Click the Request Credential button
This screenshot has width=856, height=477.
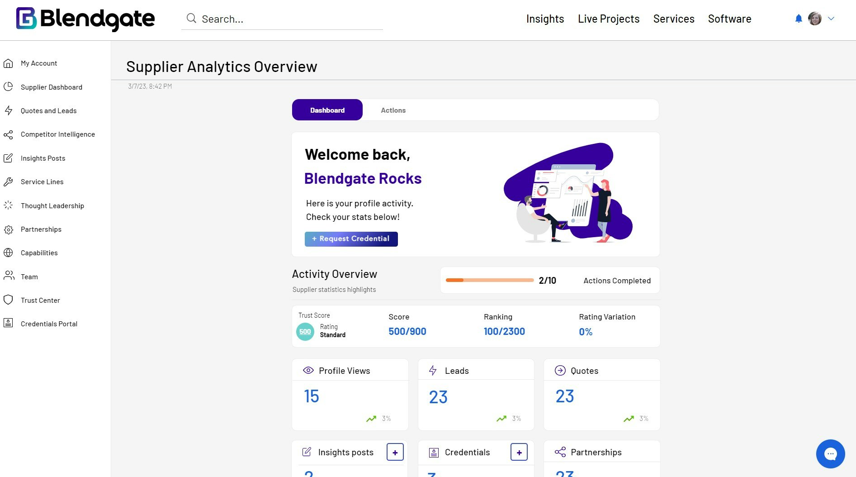[x=351, y=239]
